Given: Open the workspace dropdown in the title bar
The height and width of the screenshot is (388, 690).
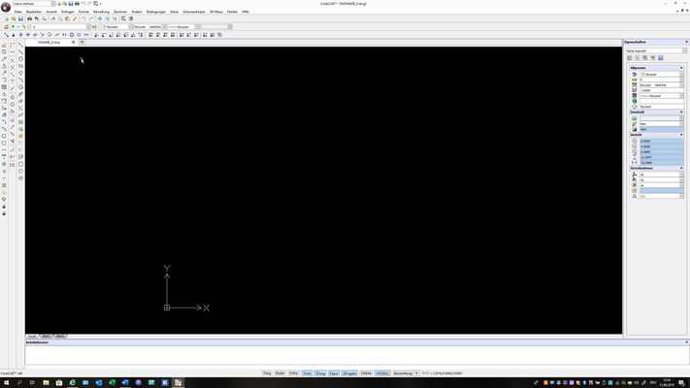Looking at the screenshot, I should 53,4.
